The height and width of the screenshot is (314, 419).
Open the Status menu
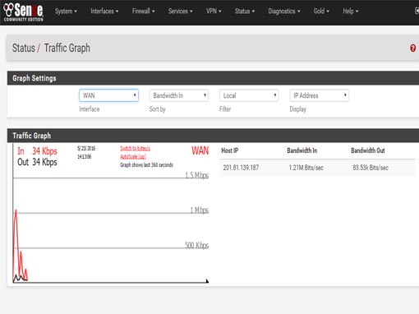245,12
